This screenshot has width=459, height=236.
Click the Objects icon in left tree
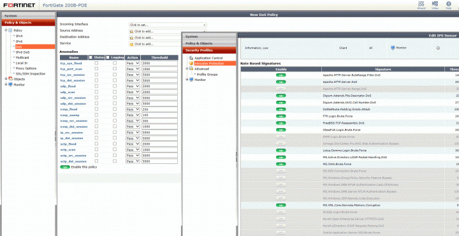[10, 79]
